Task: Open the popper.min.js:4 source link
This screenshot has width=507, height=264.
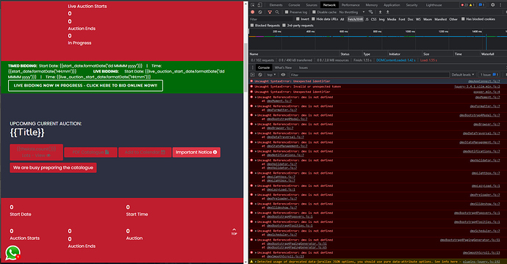Action: point(486,92)
